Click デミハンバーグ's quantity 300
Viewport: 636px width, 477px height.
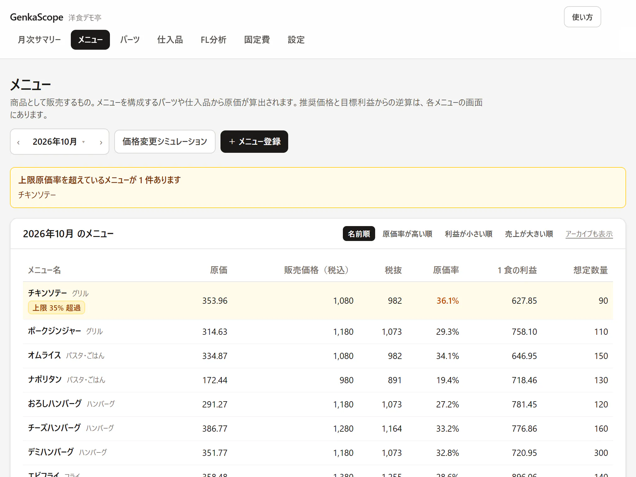[601, 453]
